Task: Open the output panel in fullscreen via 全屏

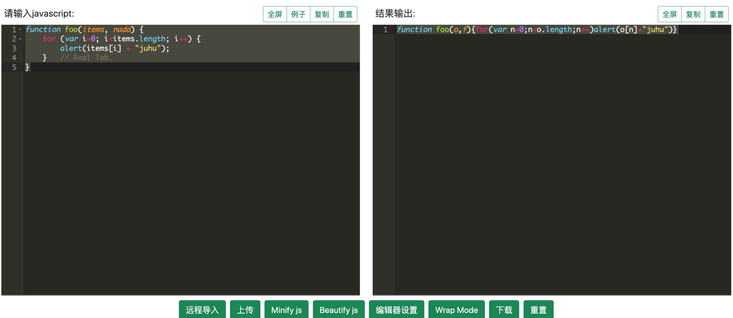Action: [x=670, y=14]
